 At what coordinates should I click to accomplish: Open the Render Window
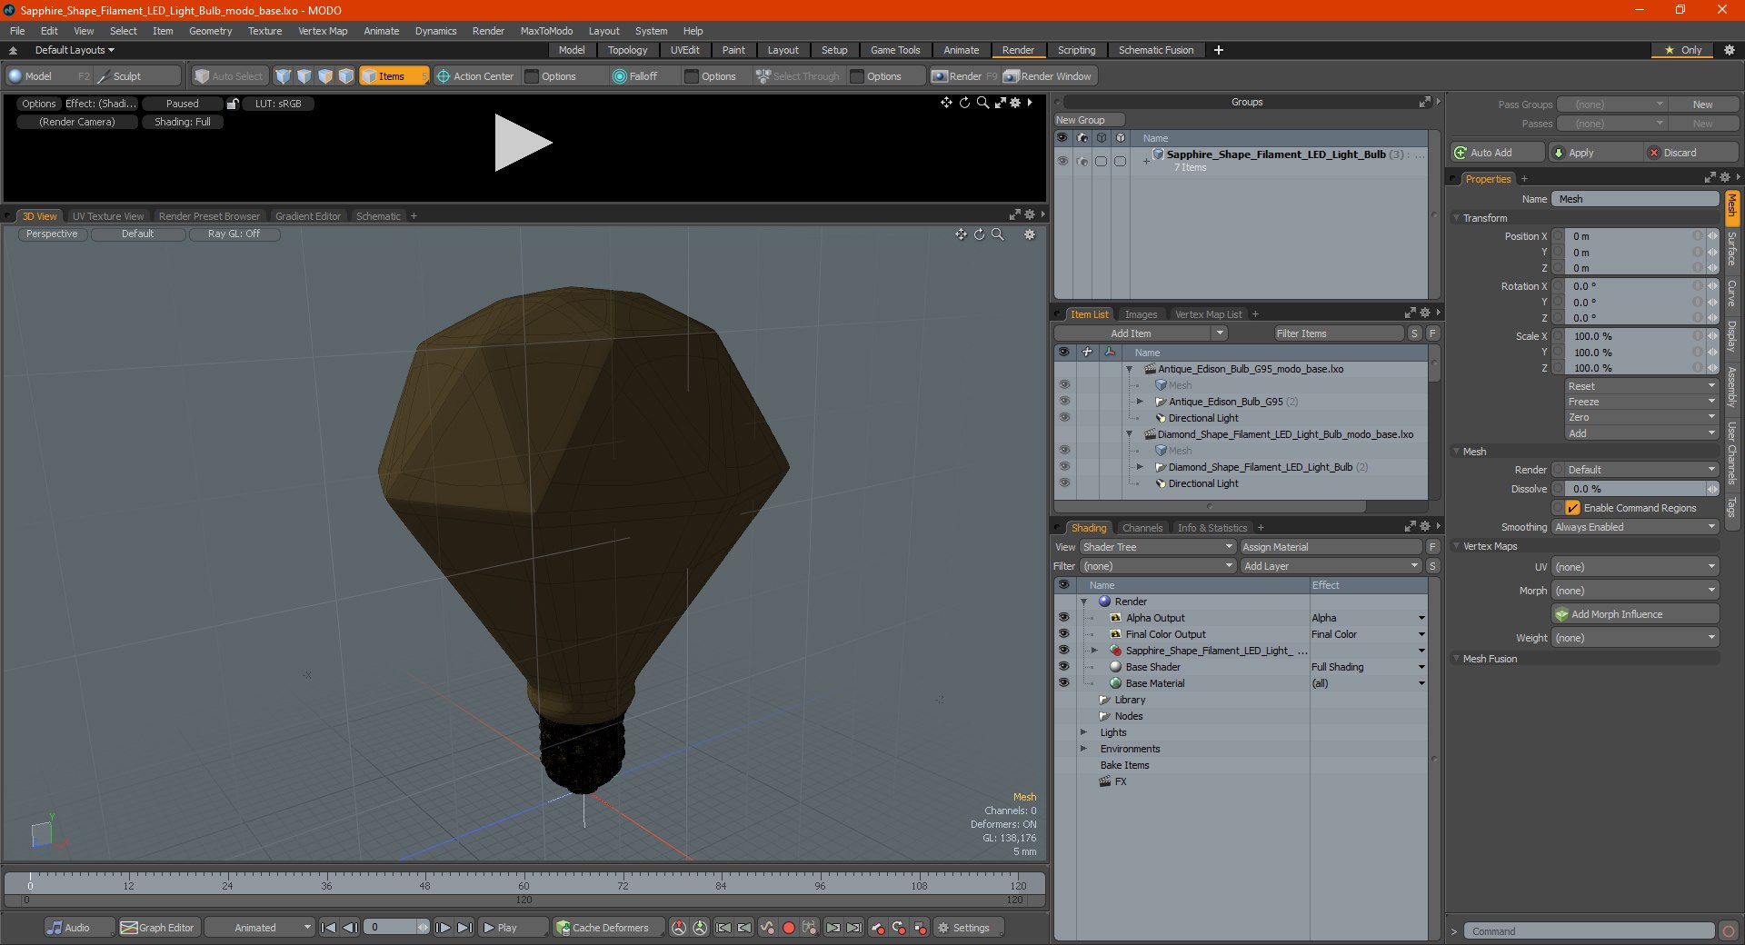tap(1048, 76)
